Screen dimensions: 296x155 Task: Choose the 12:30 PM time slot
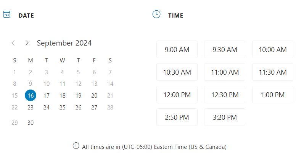coord(225,95)
